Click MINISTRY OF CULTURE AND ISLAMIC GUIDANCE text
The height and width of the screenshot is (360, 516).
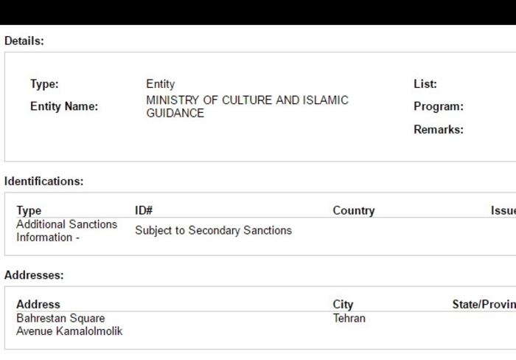pyautogui.click(x=247, y=106)
